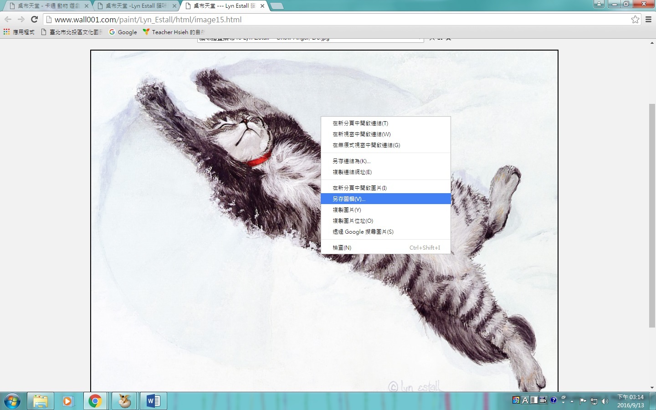Click the taskbar clock showing 下午 03:14
The image size is (656, 410).
click(x=630, y=401)
